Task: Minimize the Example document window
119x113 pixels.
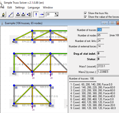Action: (x=105, y=23)
